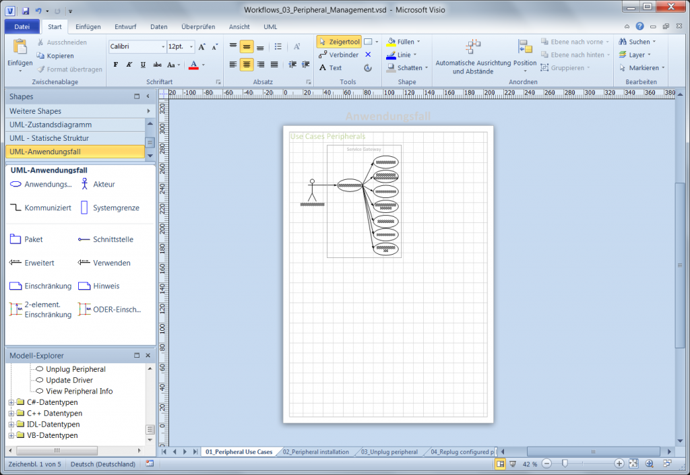
Task: Select the Text tool
Action: point(330,68)
